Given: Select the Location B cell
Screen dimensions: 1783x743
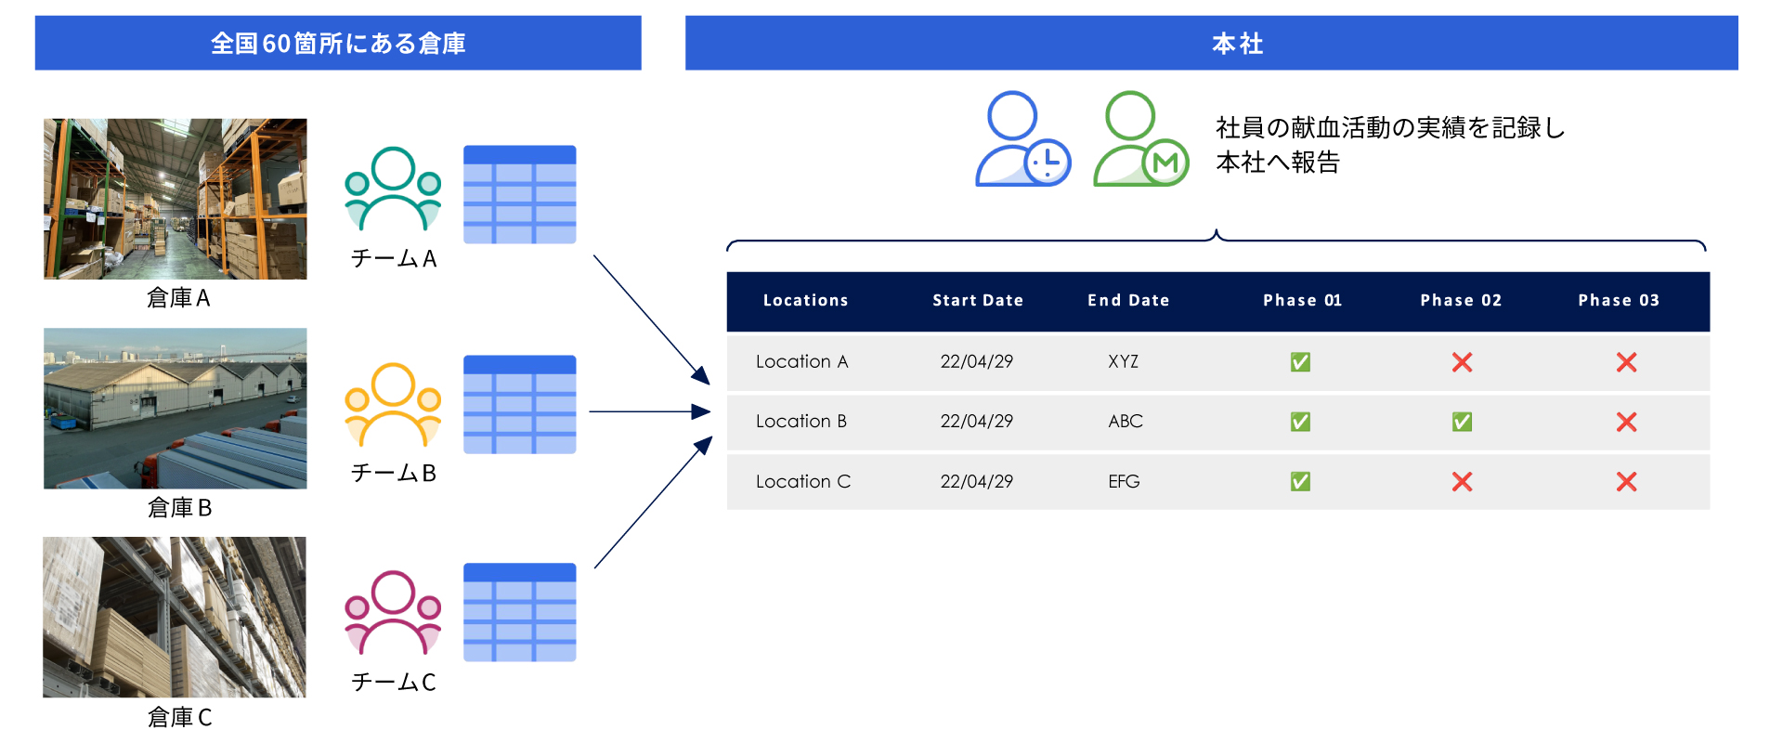Looking at the screenshot, I should point(801,421).
